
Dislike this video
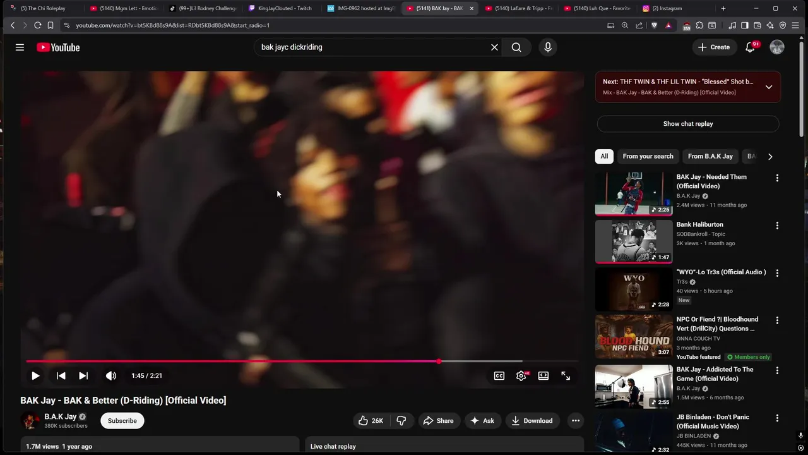pyautogui.click(x=401, y=421)
